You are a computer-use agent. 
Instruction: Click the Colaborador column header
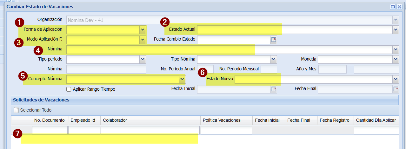coord(150,120)
